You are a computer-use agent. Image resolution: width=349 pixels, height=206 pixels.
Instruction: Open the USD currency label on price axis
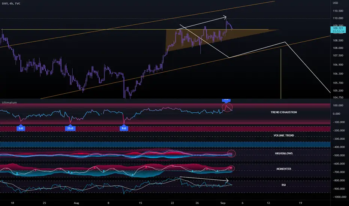[335, 3]
